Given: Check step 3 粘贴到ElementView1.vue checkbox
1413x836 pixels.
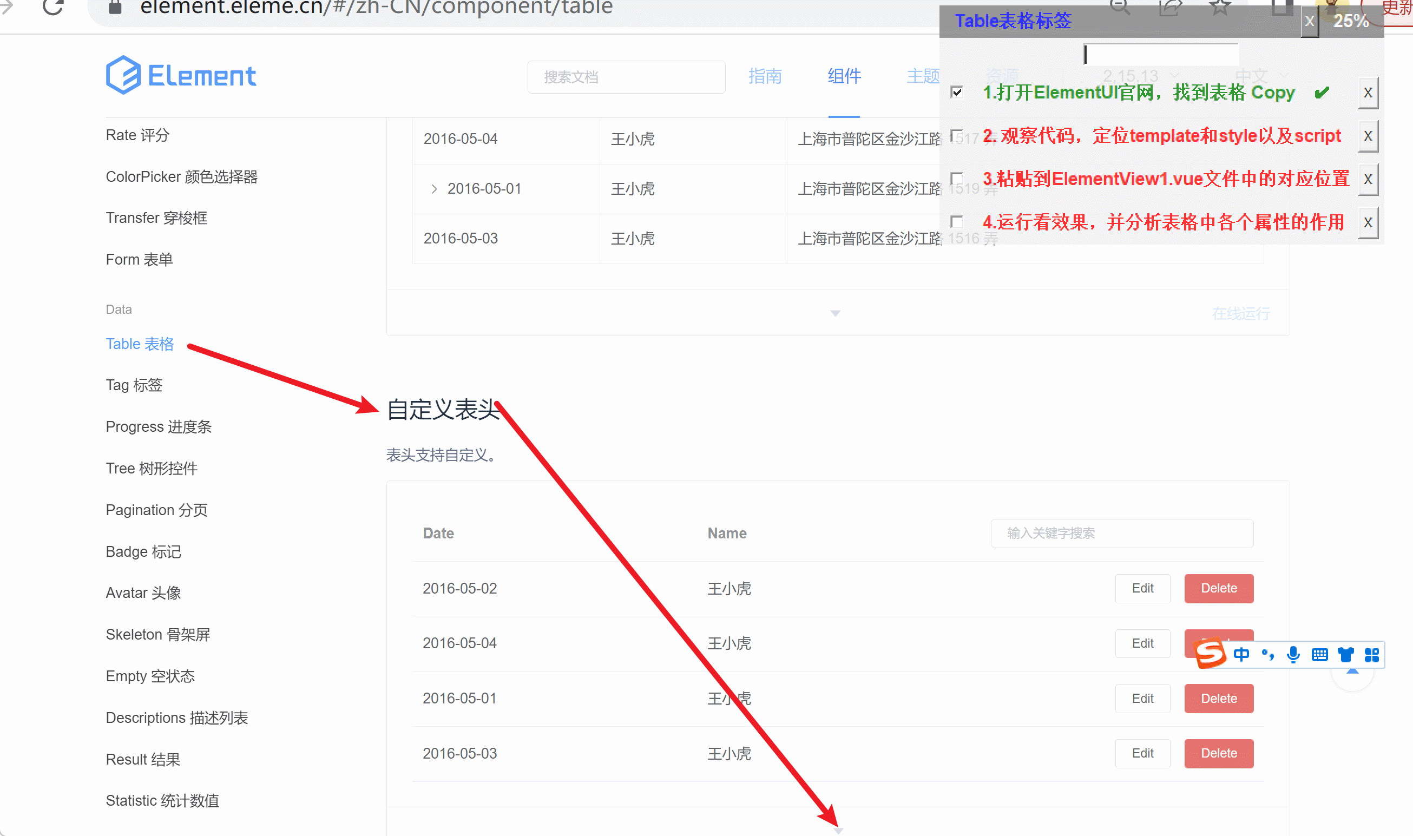Looking at the screenshot, I should 957,179.
